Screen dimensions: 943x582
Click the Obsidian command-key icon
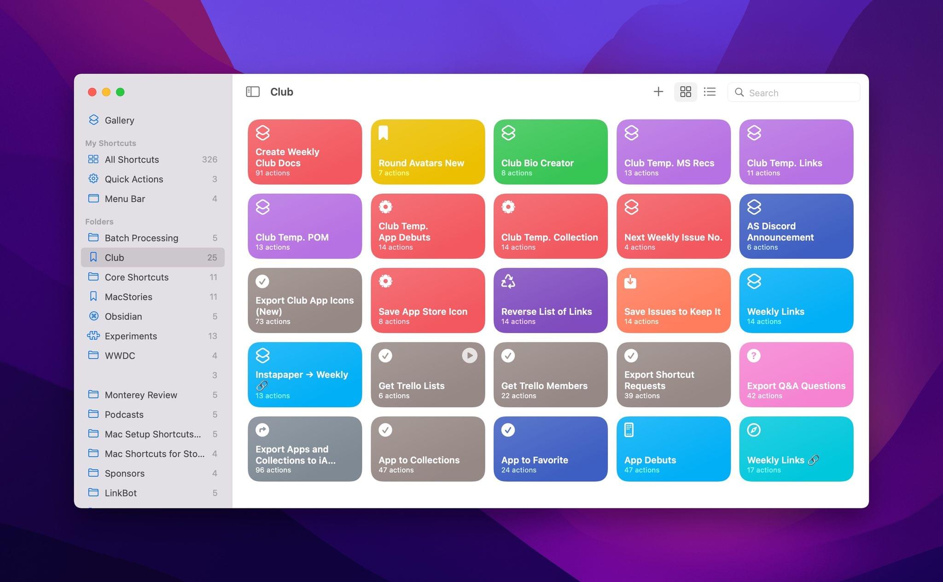click(x=93, y=316)
